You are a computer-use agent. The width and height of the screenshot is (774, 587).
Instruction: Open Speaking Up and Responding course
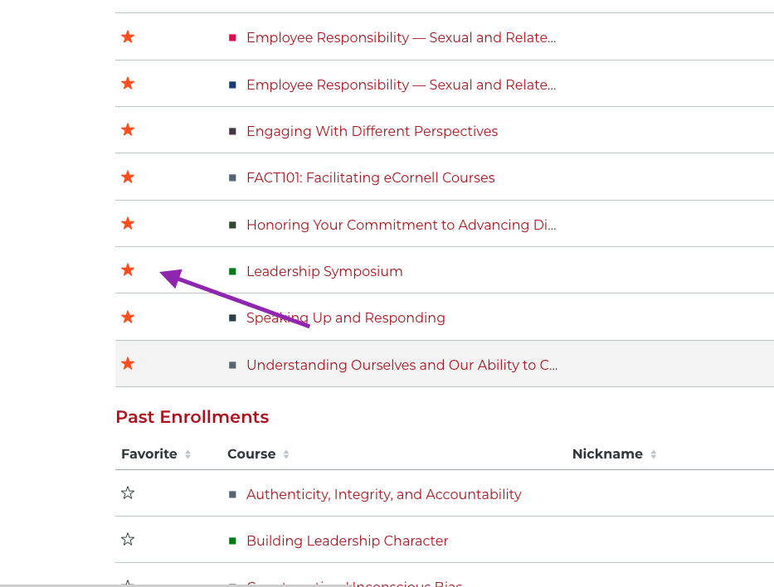(x=346, y=318)
